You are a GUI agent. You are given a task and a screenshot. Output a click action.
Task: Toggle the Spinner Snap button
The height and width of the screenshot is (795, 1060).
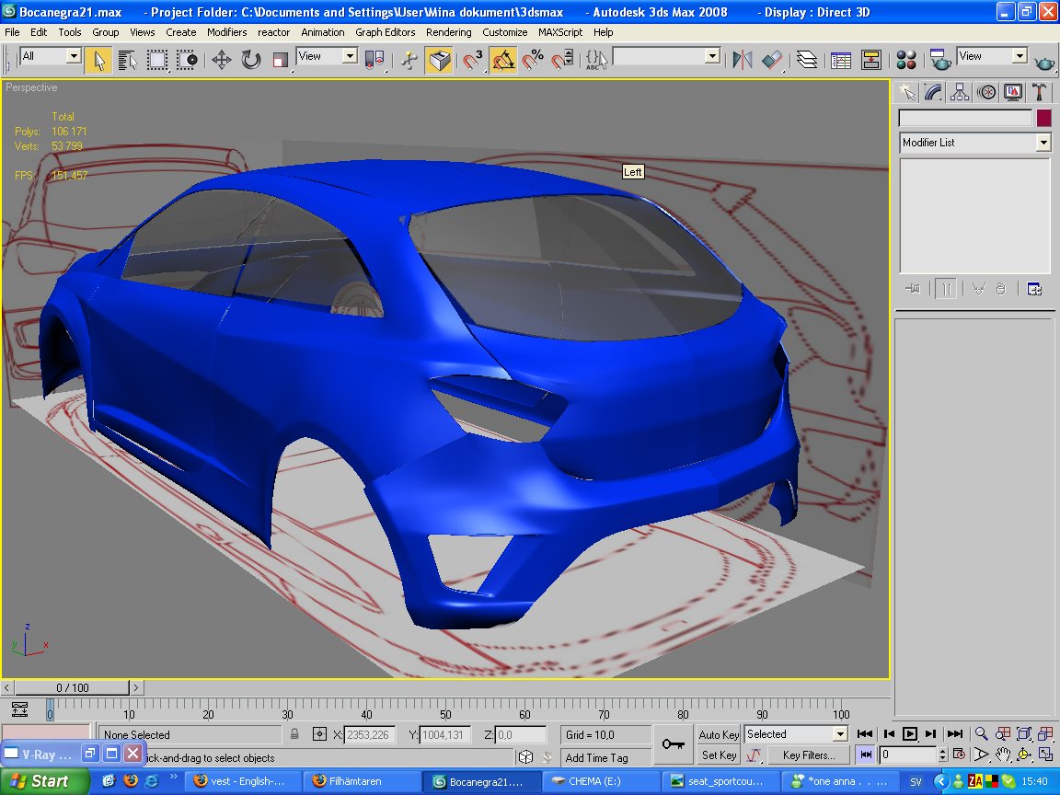coord(562,60)
